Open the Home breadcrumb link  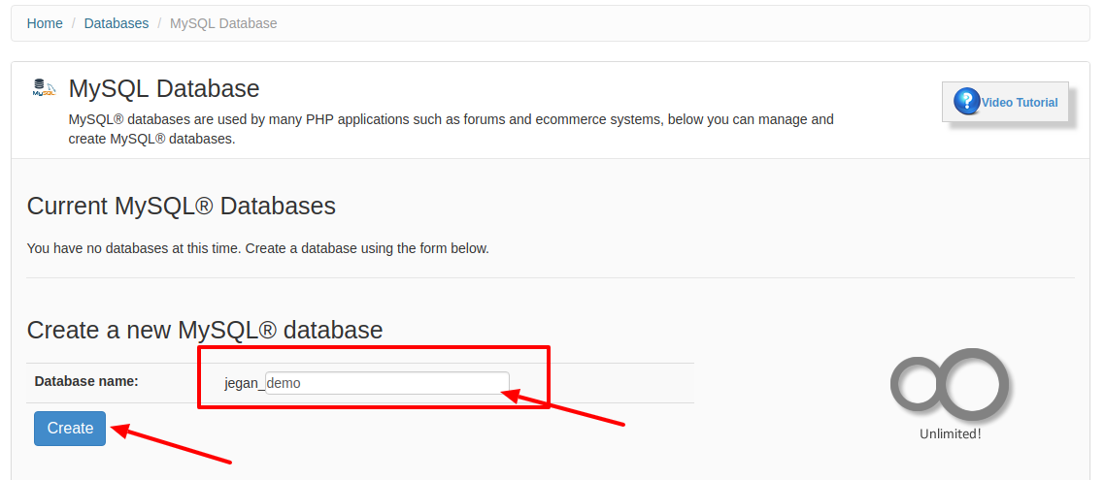click(45, 23)
